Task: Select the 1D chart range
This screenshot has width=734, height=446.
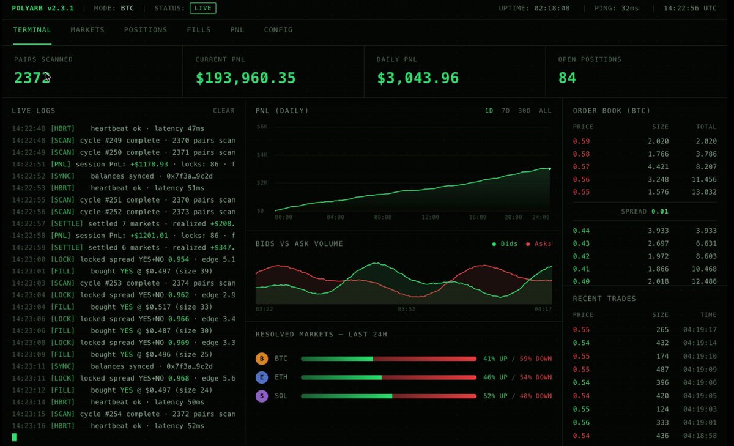Action: tap(489, 111)
